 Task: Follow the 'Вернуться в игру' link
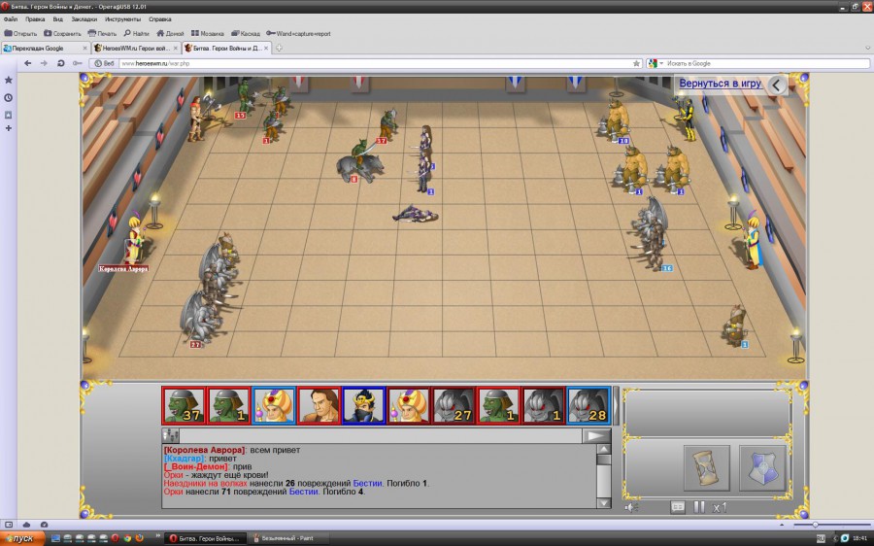tap(720, 84)
